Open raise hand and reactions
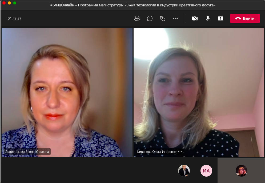Viewport: 265px width, 183px height. click(162, 18)
